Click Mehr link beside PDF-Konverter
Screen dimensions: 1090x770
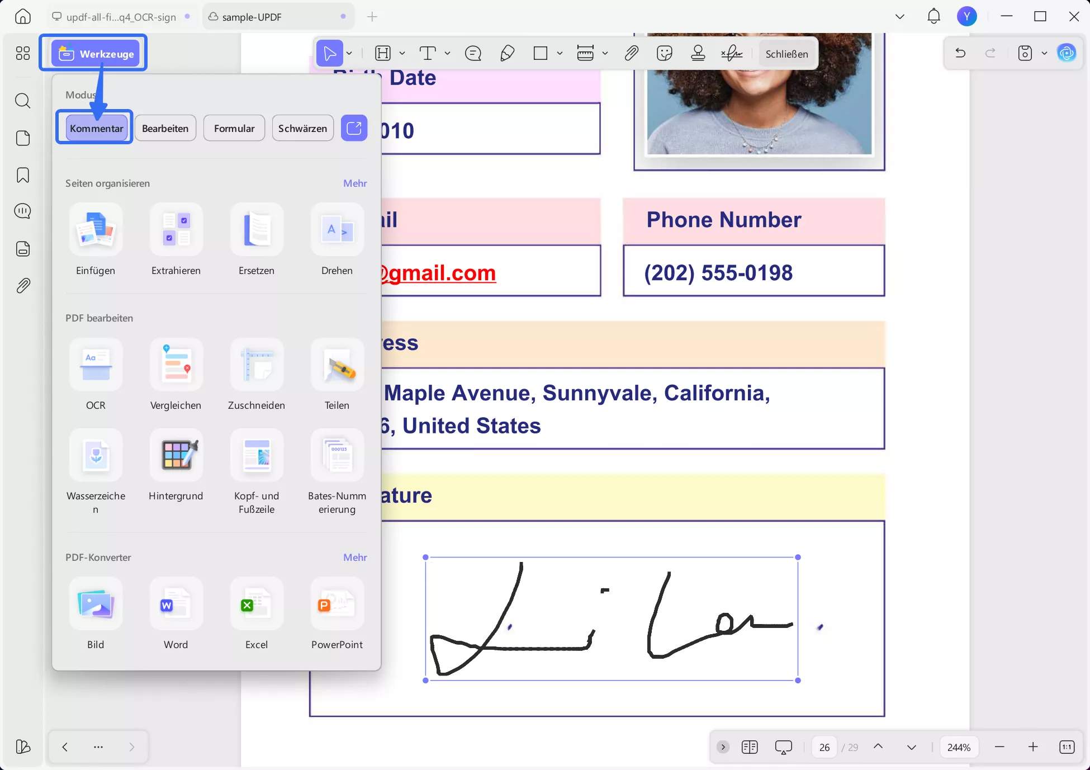click(355, 558)
